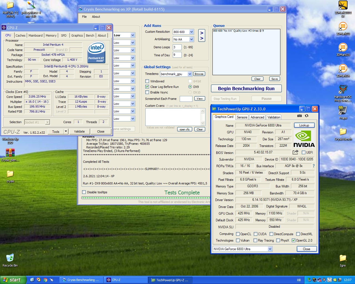Open the AntiAliasing dropdown
355x284 pixels.
tap(191, 39)
